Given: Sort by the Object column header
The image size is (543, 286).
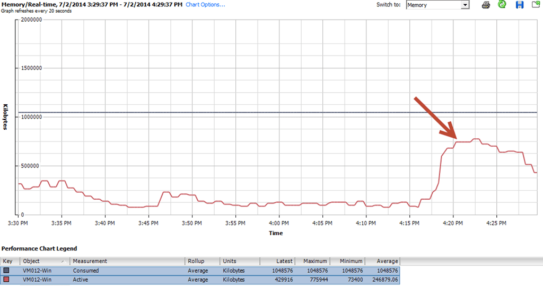Looking at the screenshot, I should tap(45, 261).
